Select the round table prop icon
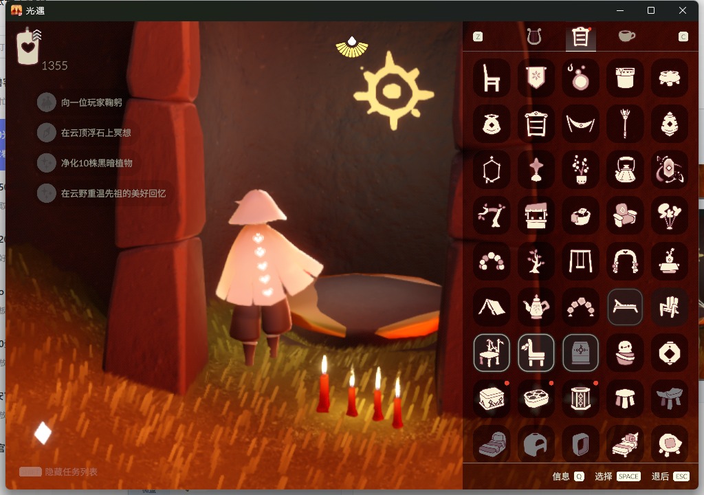 click(x=669, y=78)
